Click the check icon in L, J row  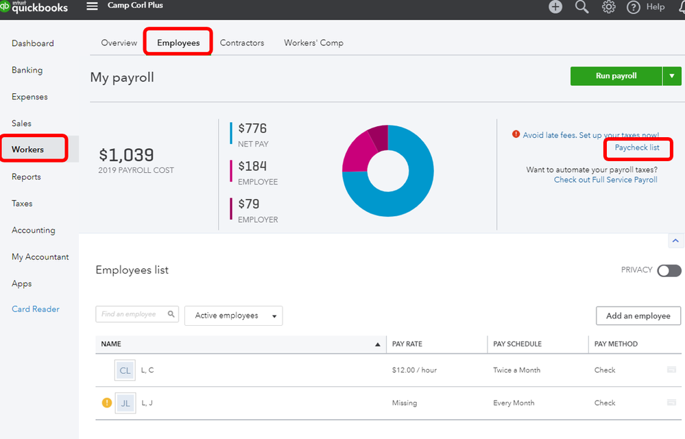(671, 403)
